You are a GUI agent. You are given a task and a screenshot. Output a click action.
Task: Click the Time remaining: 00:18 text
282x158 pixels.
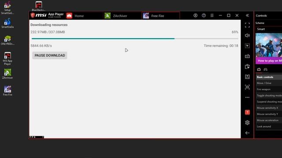click(221, 46)
